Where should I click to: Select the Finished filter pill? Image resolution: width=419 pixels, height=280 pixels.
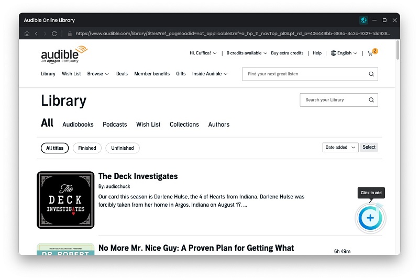click(87, 148)
